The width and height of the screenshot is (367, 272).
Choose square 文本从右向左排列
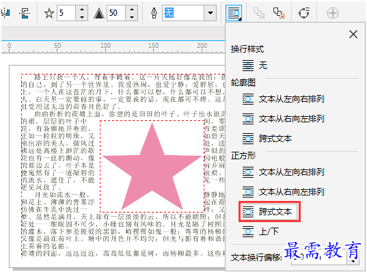click(283, 192)
